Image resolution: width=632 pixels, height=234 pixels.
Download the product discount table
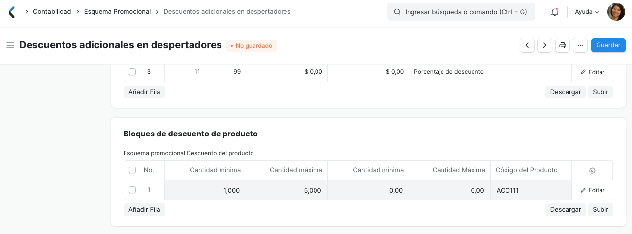point(566,209)
